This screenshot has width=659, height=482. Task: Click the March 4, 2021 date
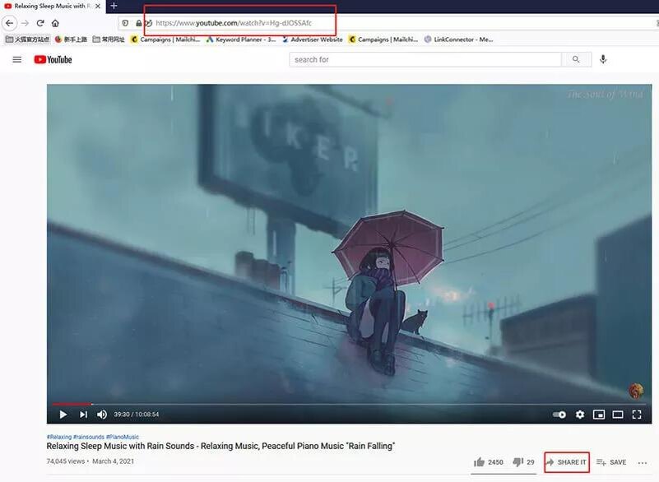coord(113,461)
